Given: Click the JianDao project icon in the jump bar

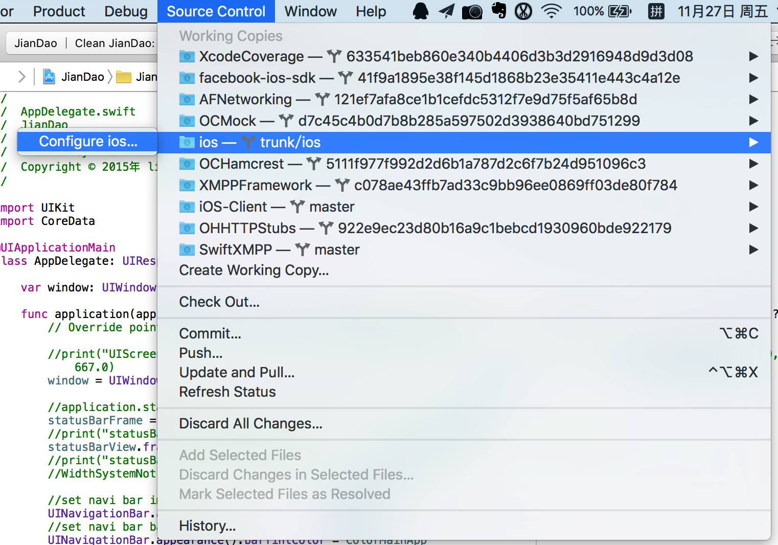Looking at the screenshot, I should (x=49, y=77).
